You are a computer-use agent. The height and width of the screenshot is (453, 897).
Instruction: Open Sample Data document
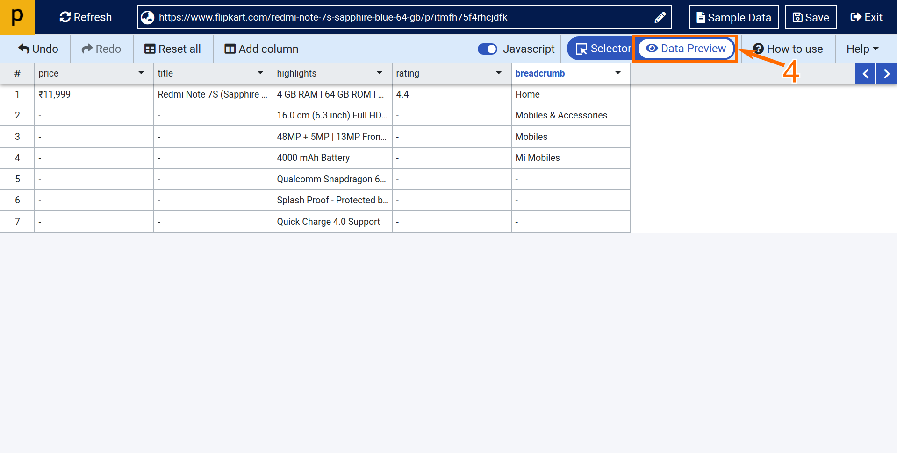(733, 17)
